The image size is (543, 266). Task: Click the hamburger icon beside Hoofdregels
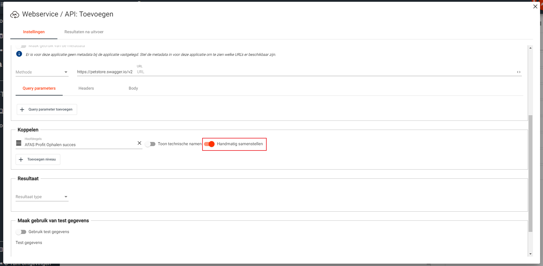point(19,143)
